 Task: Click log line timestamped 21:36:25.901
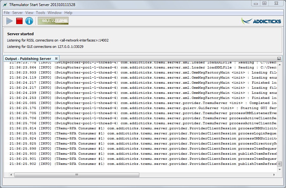pos(143,159)
